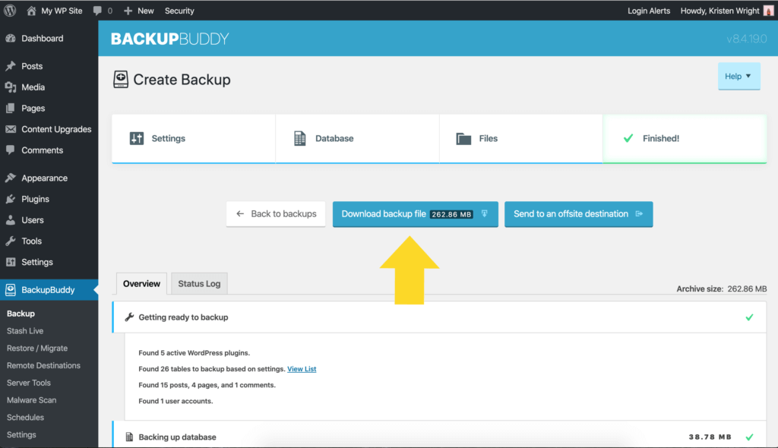Expand the Help dropdown
The width and height of the screenshot is (778, 448).
pyautogui.click(x=738, y=77)
